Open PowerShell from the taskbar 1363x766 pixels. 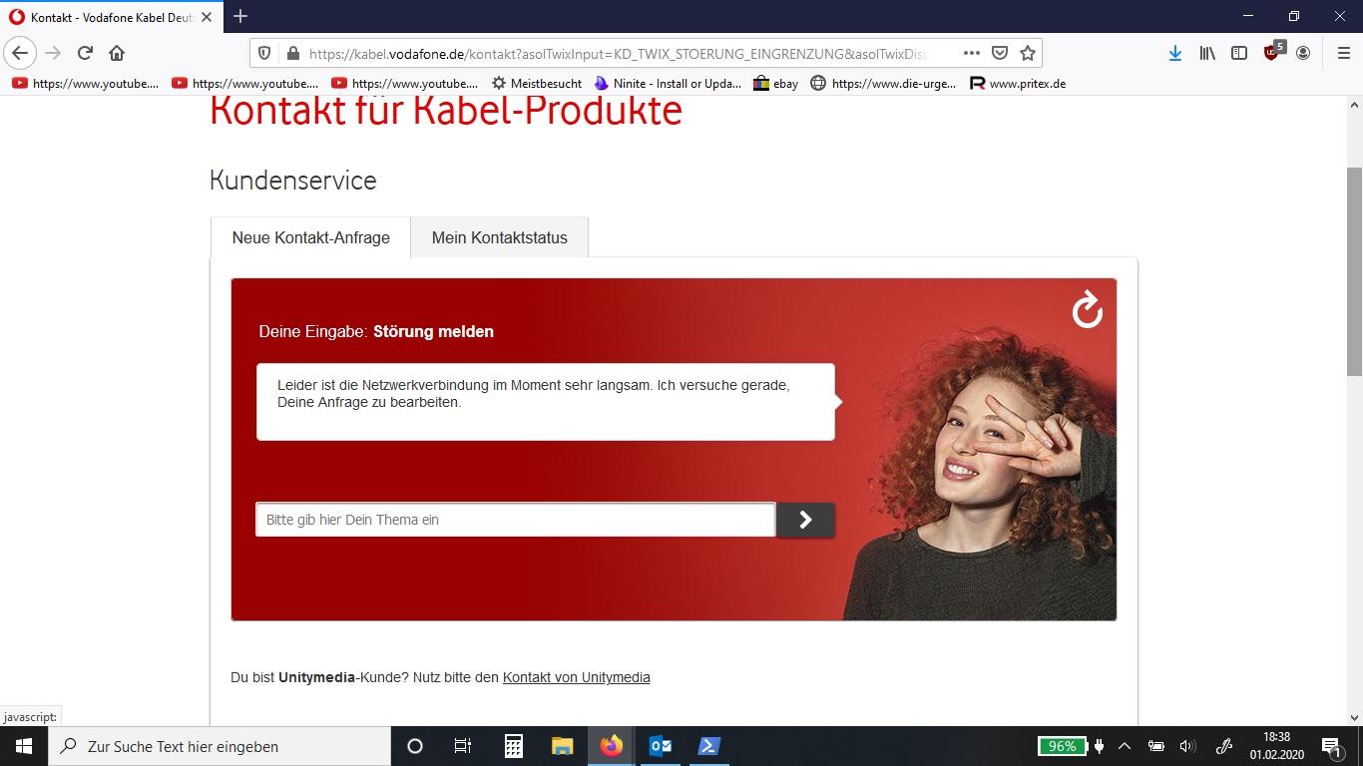click(x=708, y=746)
